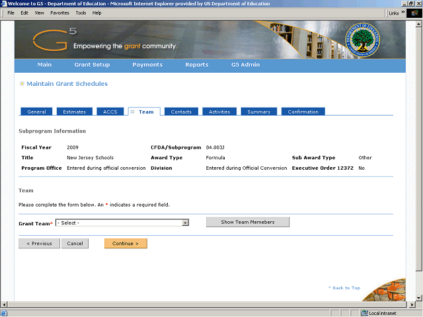The height and width of the screenshot is (317, 423).
Task: Click the 'Entered during Official Conversion' division value
Action: coord(247,168)
